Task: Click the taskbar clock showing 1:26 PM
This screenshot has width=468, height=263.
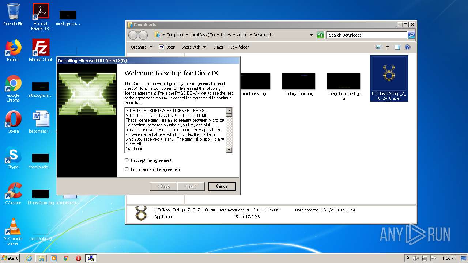Action: pos(449,258)
